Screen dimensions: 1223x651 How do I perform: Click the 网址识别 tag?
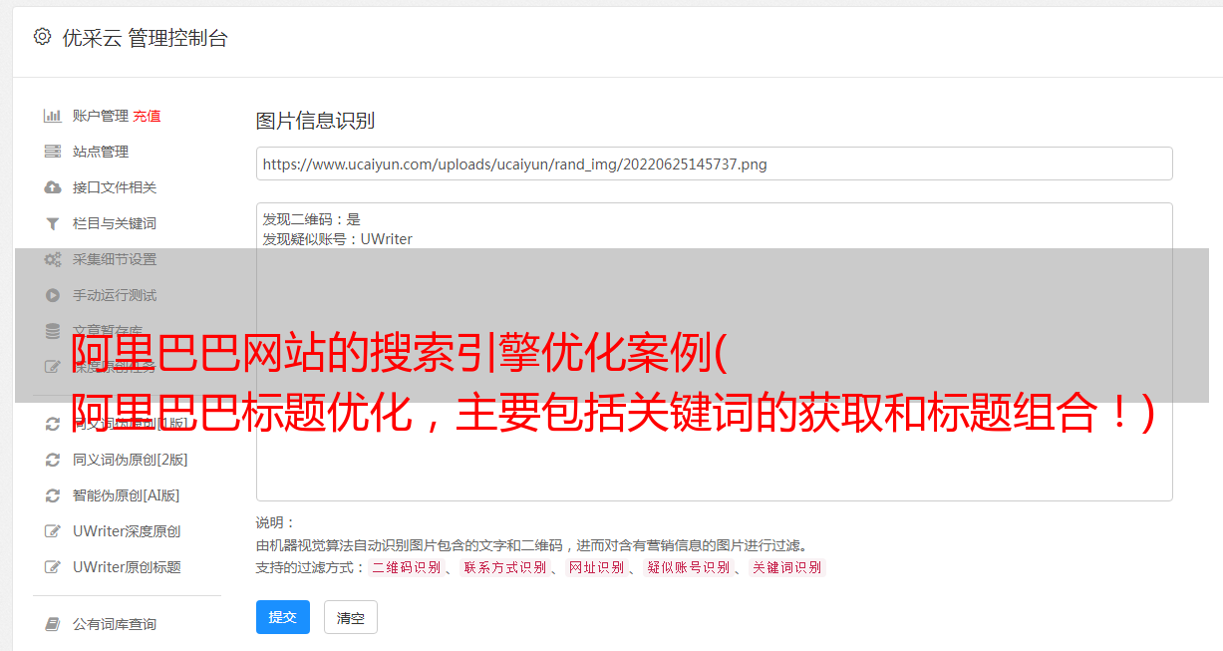[596, 567]
